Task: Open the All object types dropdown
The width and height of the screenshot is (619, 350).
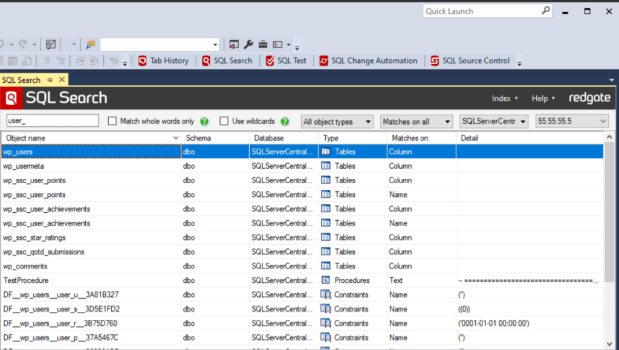Action: 337,122
